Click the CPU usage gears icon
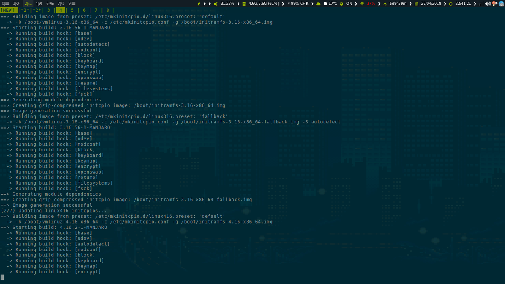Screen dimensions: 505x284 point(215,4)
